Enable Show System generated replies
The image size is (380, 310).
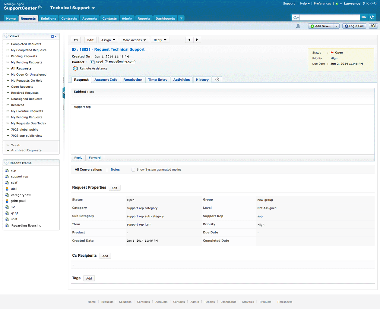[x=133, y=170]
